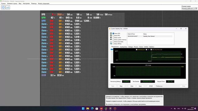Open Microsoft Store from the taskbar
The height and width of the screenshot is (111, 198).
pos(97,109)
